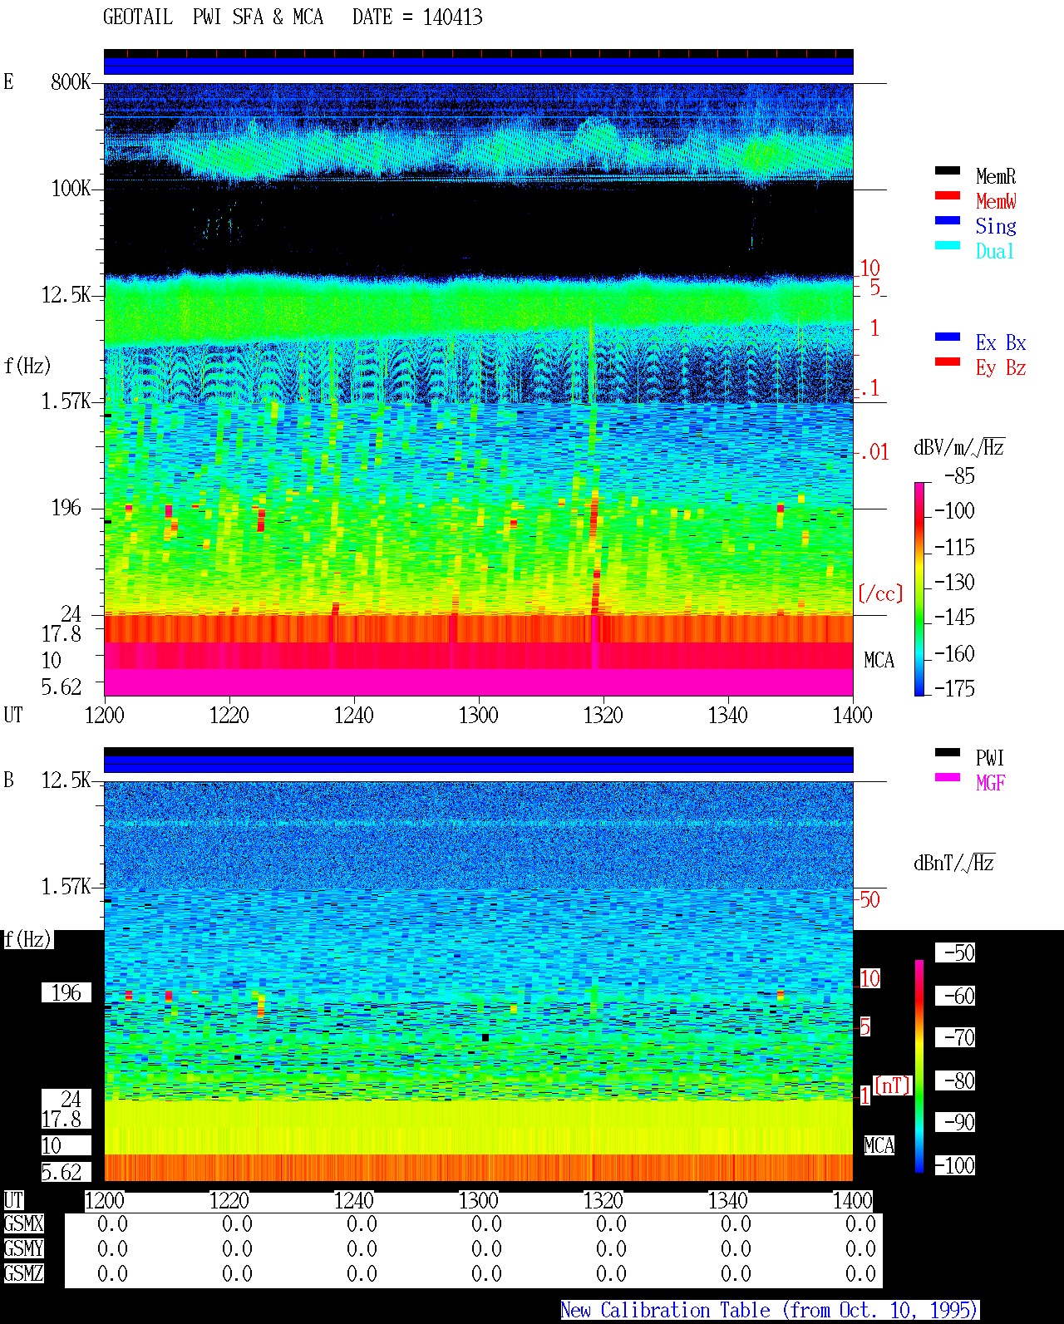Screen dimensions: 1064x1324
Task: Click the black MemR legend swatch
Action: (x=948, y=170)
